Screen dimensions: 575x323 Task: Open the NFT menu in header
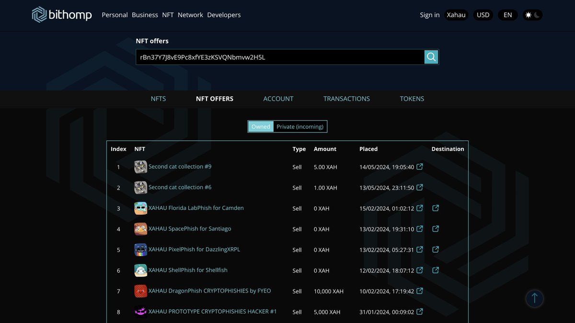[168, 15]
